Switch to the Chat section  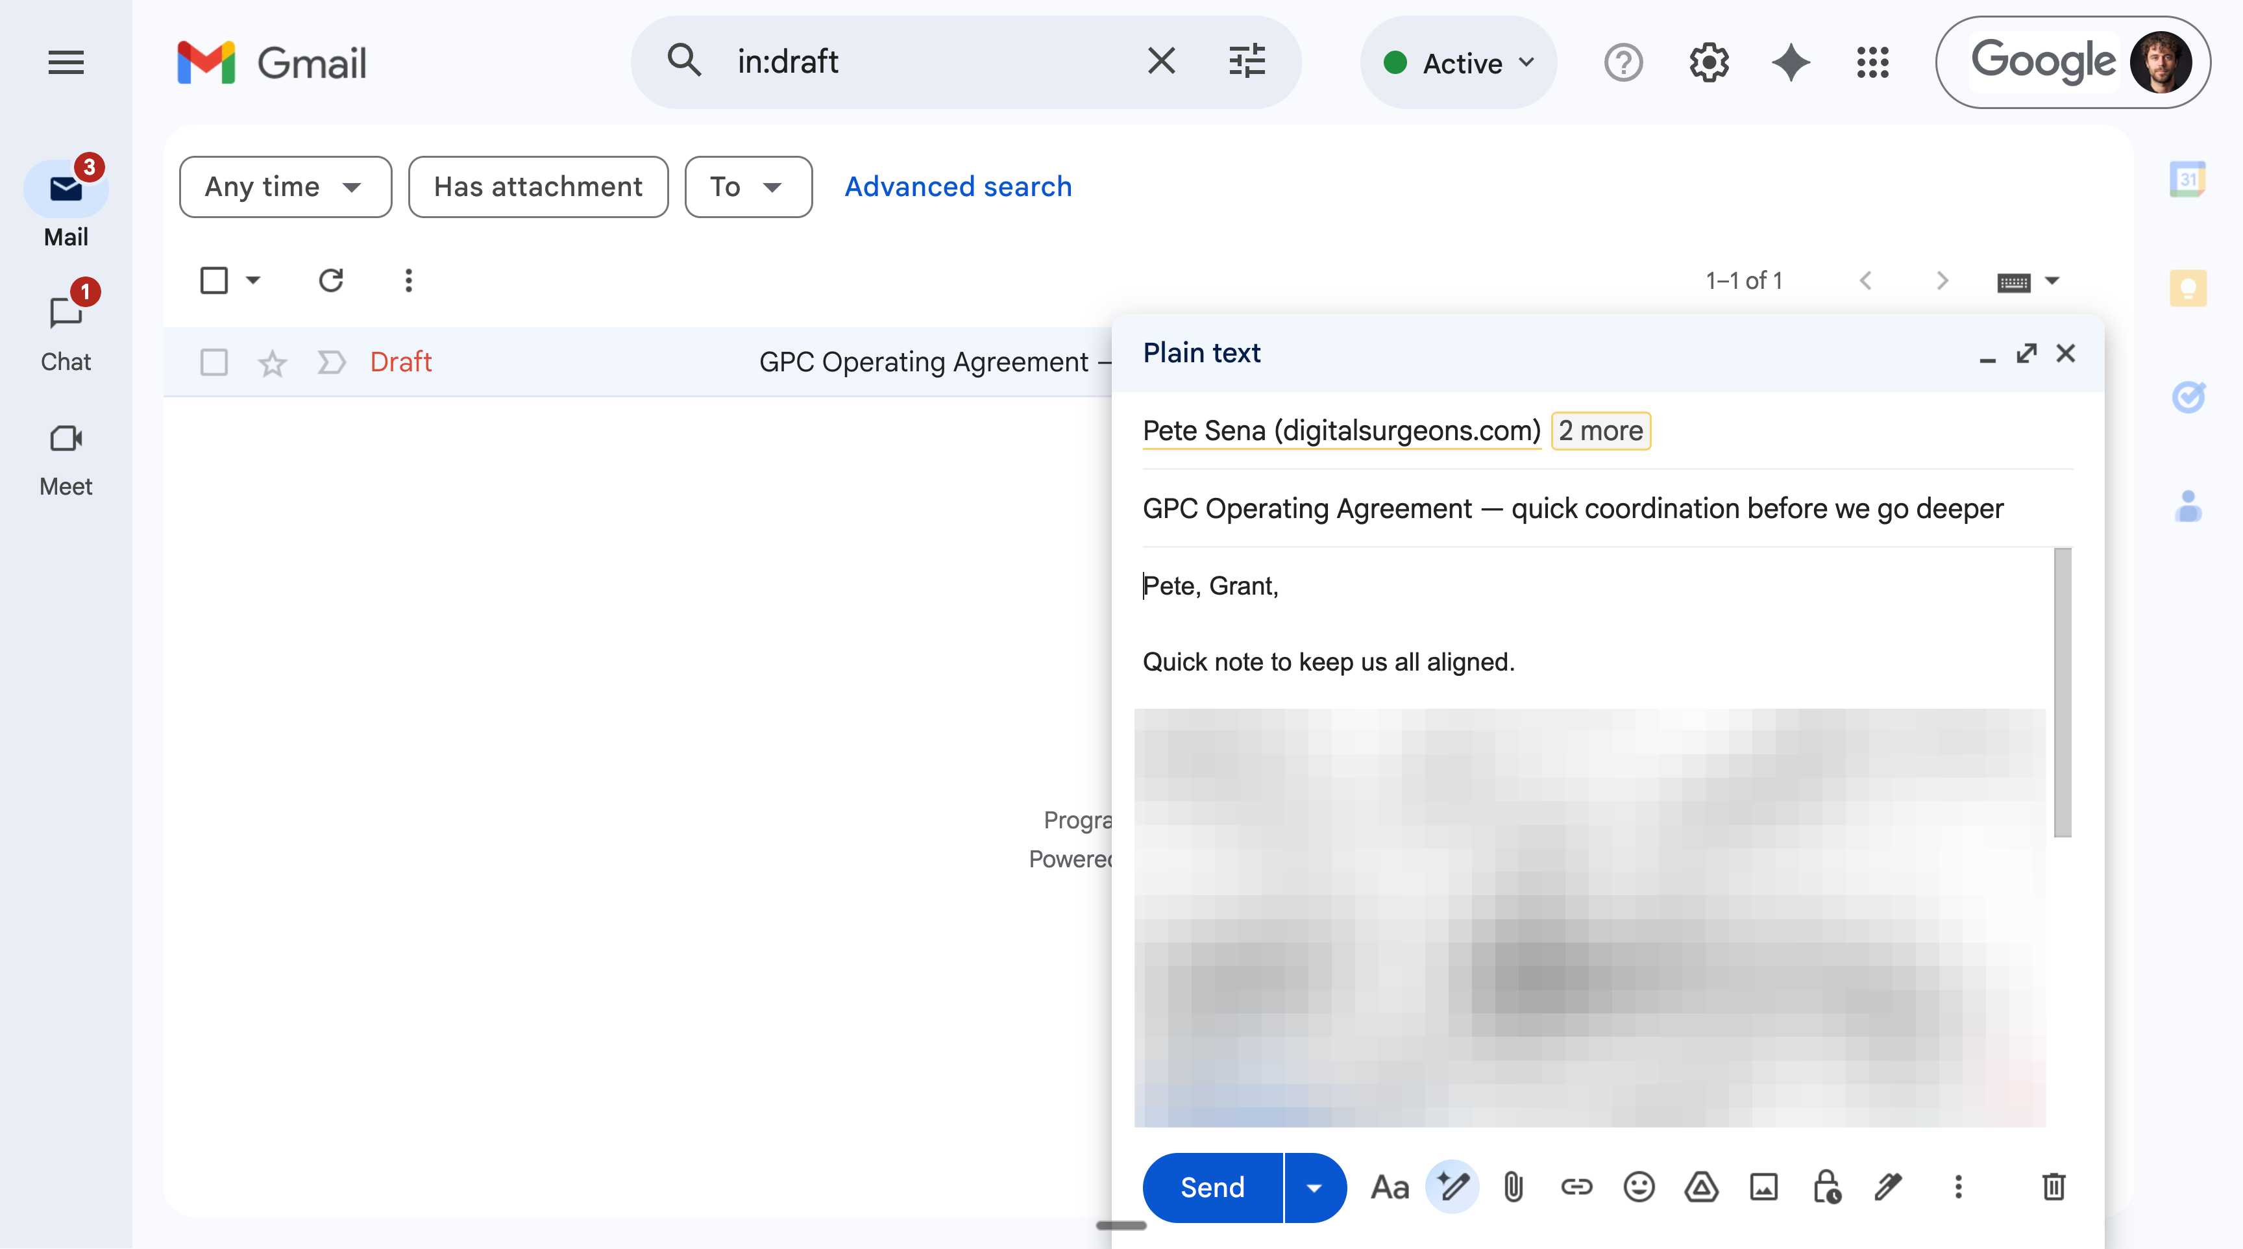pos(66,331)
